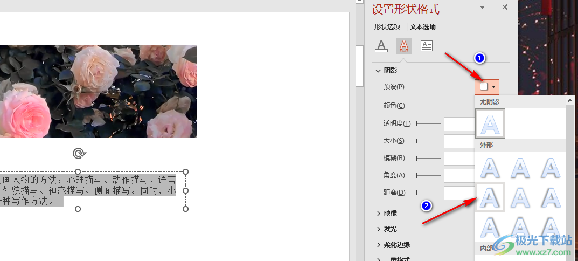Switch to the 形状选项 tab
Screen dimensions: 578x261
[387, 27]
